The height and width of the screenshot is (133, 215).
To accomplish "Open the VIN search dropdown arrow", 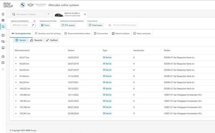I will tap(48, 14).
